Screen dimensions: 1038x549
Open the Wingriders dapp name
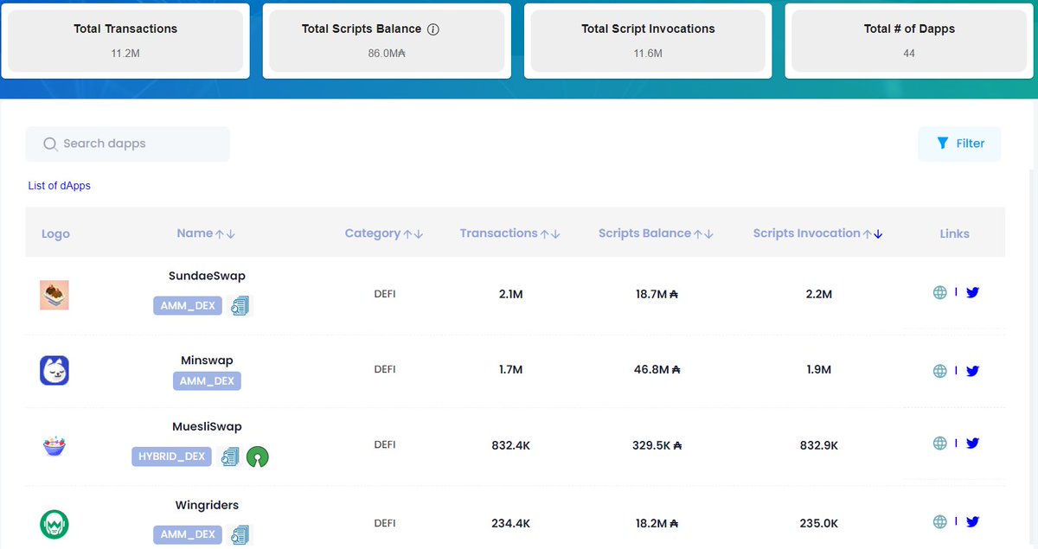click(x=207, y=506)
